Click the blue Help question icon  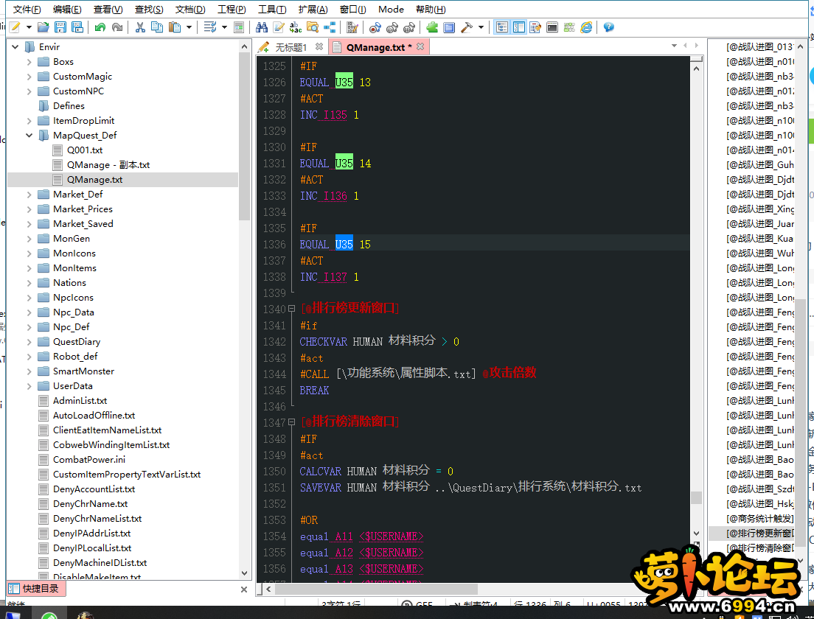[x=608, y=27]
